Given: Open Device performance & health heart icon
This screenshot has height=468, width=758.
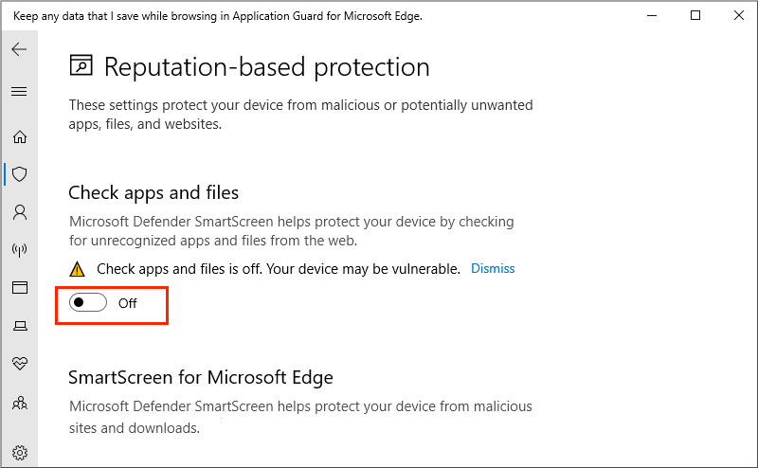Looking at the screenshot, I should tap(19, 364).
